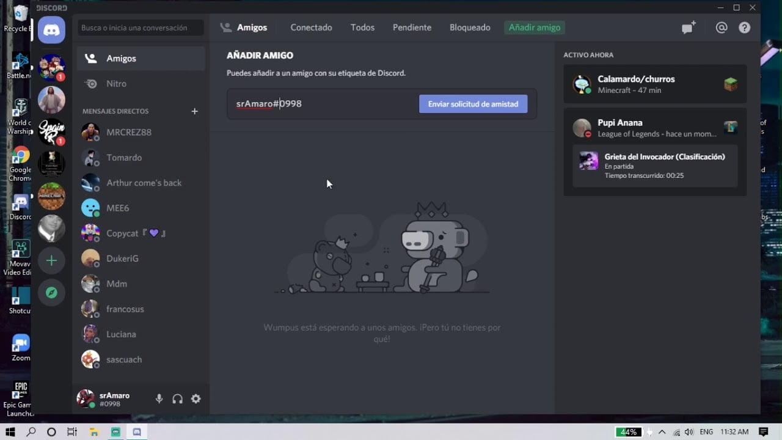The width and height of the screenshot is (782, 440).
Task: Switch to Todos tab
Action: tap(362, 28)
